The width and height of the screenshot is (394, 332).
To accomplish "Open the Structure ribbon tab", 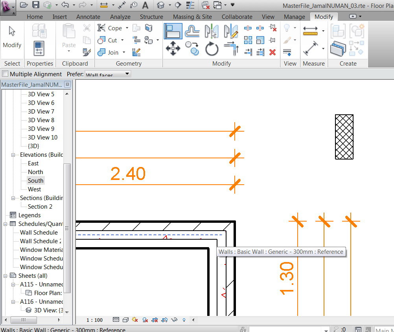I will [151, 17].
